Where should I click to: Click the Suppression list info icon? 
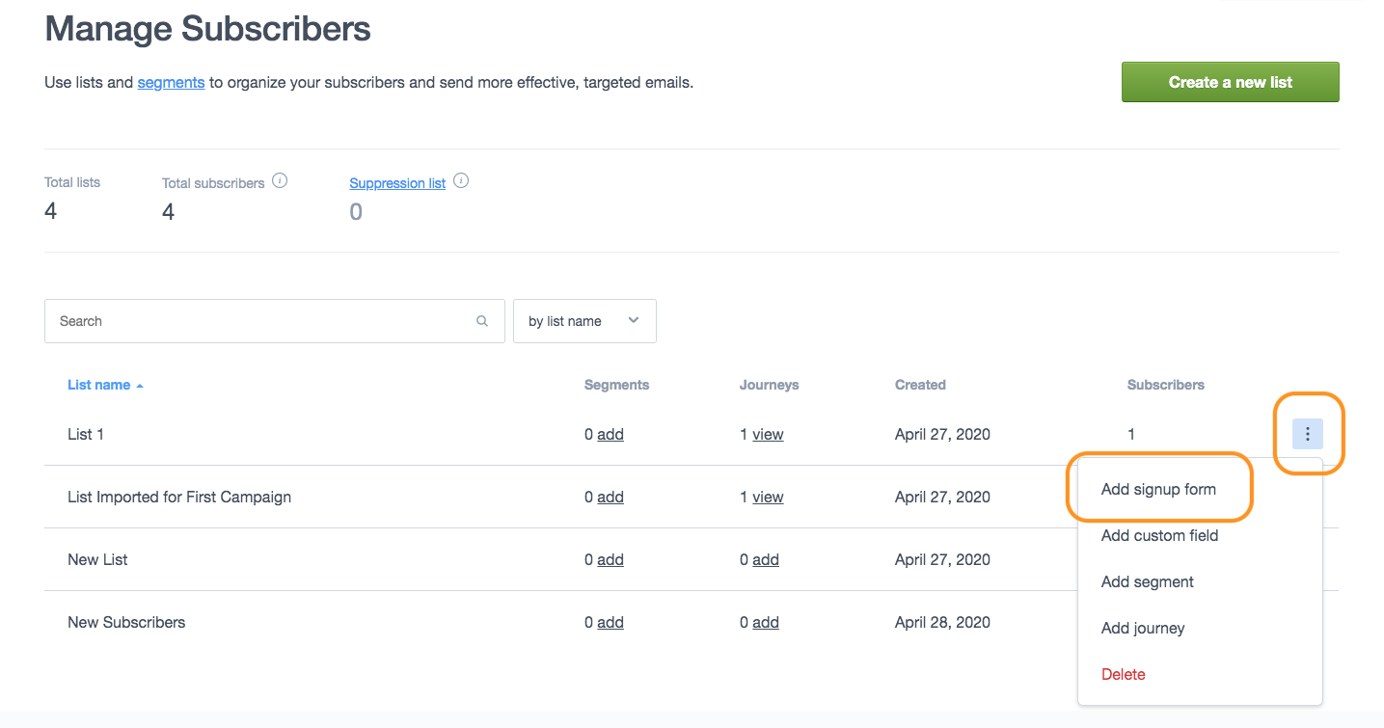[x=461, y=181]
